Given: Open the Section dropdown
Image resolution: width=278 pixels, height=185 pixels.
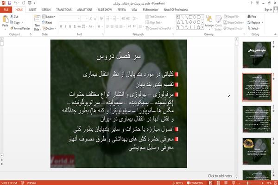Looking at the screenshot, I should point(49,28).
